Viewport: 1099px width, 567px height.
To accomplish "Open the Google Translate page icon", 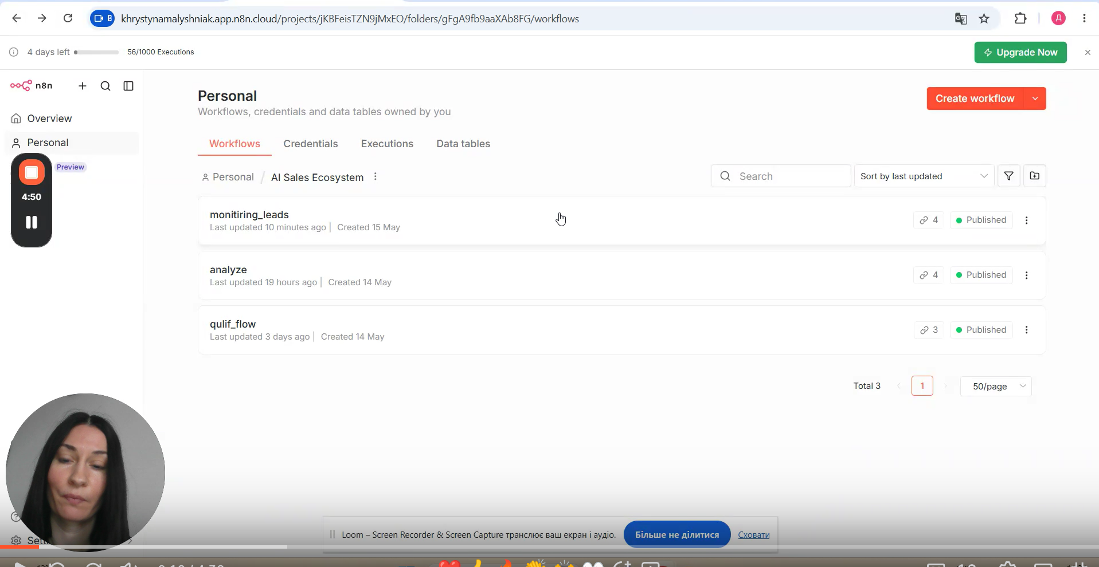I will point(961,19).
